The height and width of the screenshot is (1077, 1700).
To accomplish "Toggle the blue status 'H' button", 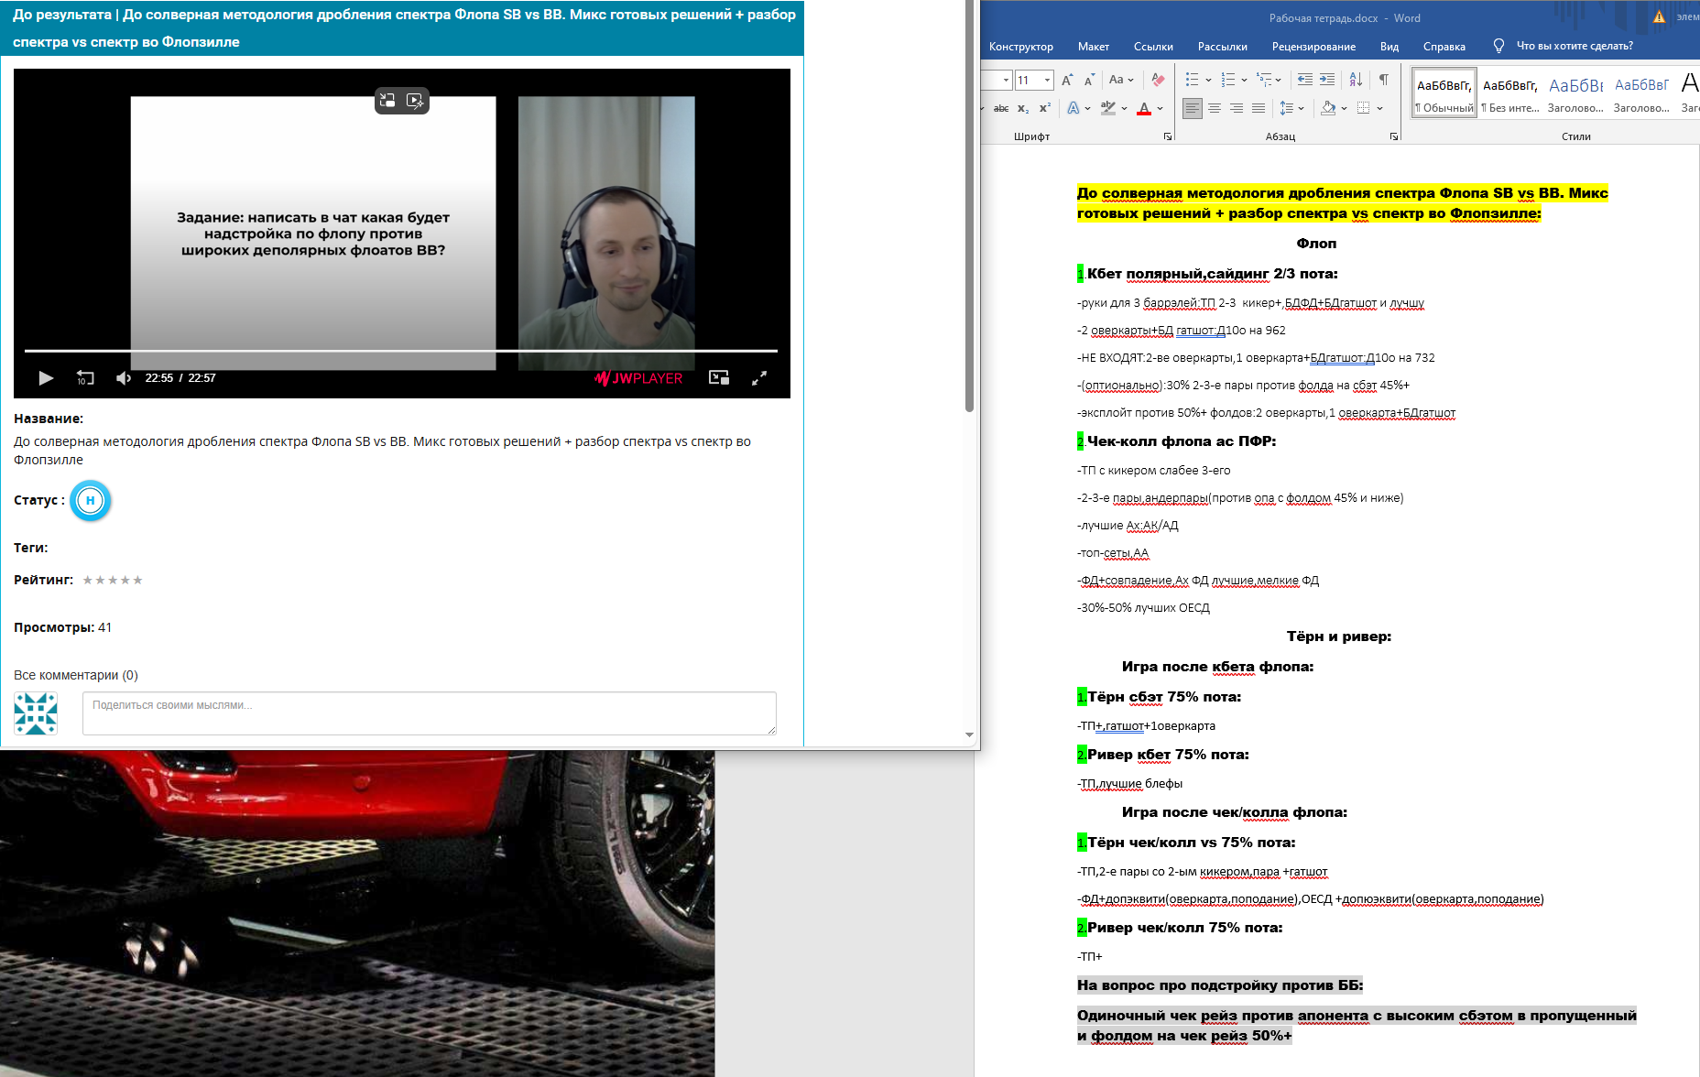I will click(90, 500).
